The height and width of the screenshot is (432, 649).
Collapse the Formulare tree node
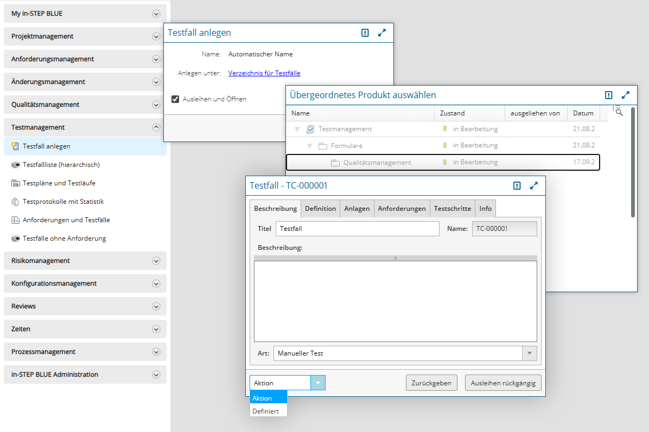point(309,146)
